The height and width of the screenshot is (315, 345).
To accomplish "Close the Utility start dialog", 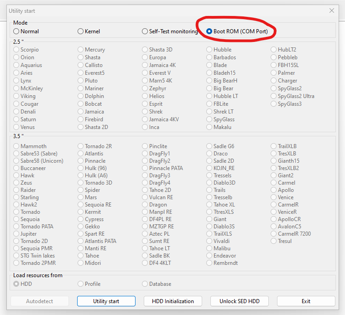I will click(332, 10).
